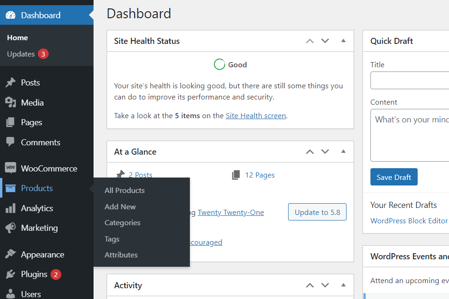
Task: Move Activity widget down
Action: [x=325, y=285]
